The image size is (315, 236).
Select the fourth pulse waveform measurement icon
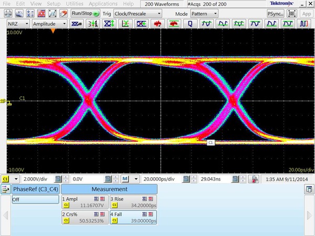pos(255,24)
